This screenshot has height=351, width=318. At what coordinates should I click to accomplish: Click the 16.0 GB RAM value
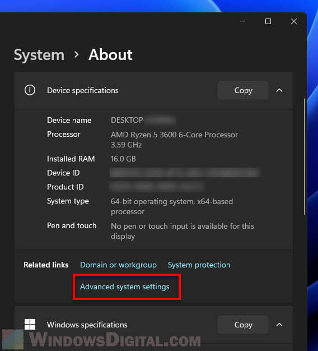point(123,159)
